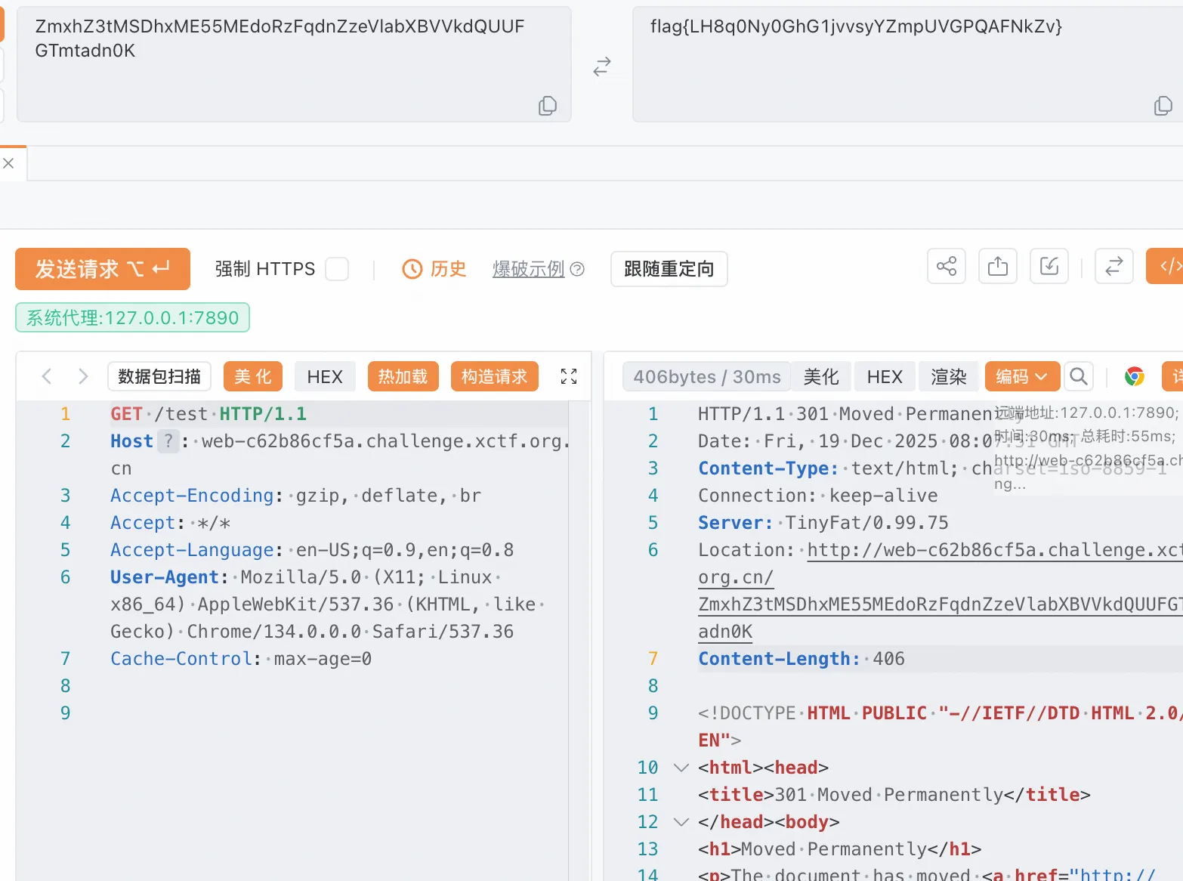The image size is (1183, 881).
Task: Switch response view to 渲染
Action: point(948,376)
